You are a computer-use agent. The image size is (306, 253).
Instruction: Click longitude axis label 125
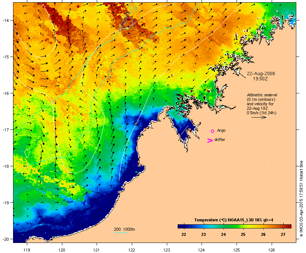click(237, 250)
